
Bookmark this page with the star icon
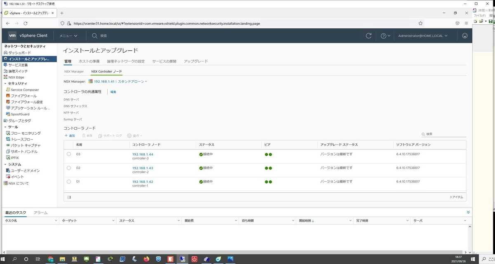[x=420, y=23]
